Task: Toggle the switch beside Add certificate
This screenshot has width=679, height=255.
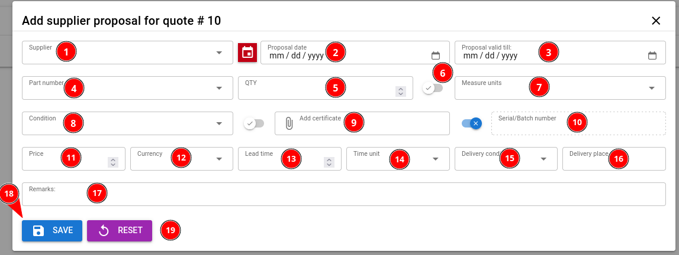Action: [x=254, y=123]
